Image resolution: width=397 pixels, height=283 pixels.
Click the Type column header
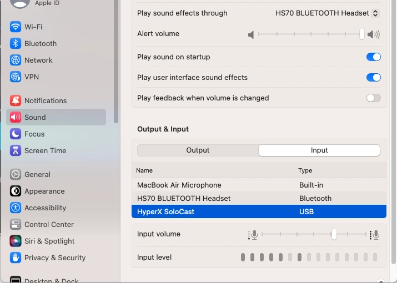pos(305,170)
